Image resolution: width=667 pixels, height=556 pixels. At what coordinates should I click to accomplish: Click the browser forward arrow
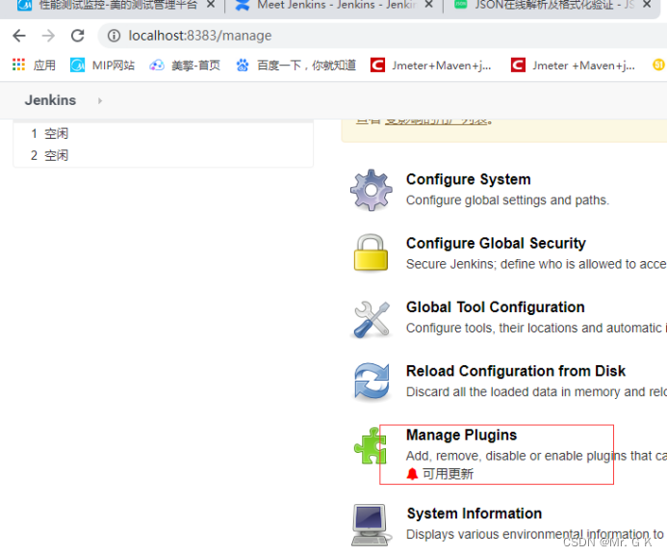click(48, 36)
